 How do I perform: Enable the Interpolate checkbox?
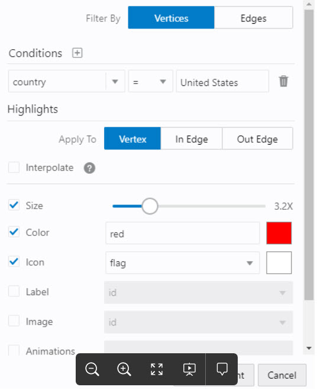click(x=14, y=167)
